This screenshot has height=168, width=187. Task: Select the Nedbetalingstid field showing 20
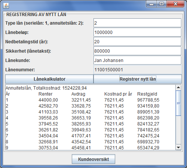[x=138, y=42]
